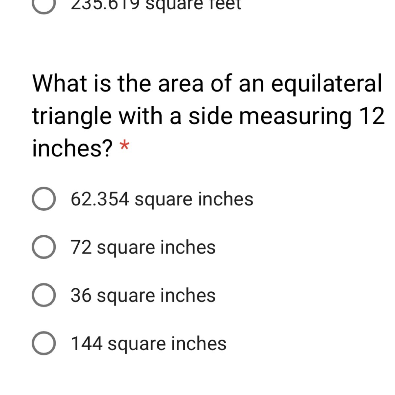395x395 pixels.
Task: Pick the 144 square inches radio circle
Action: tap(44, 343)
